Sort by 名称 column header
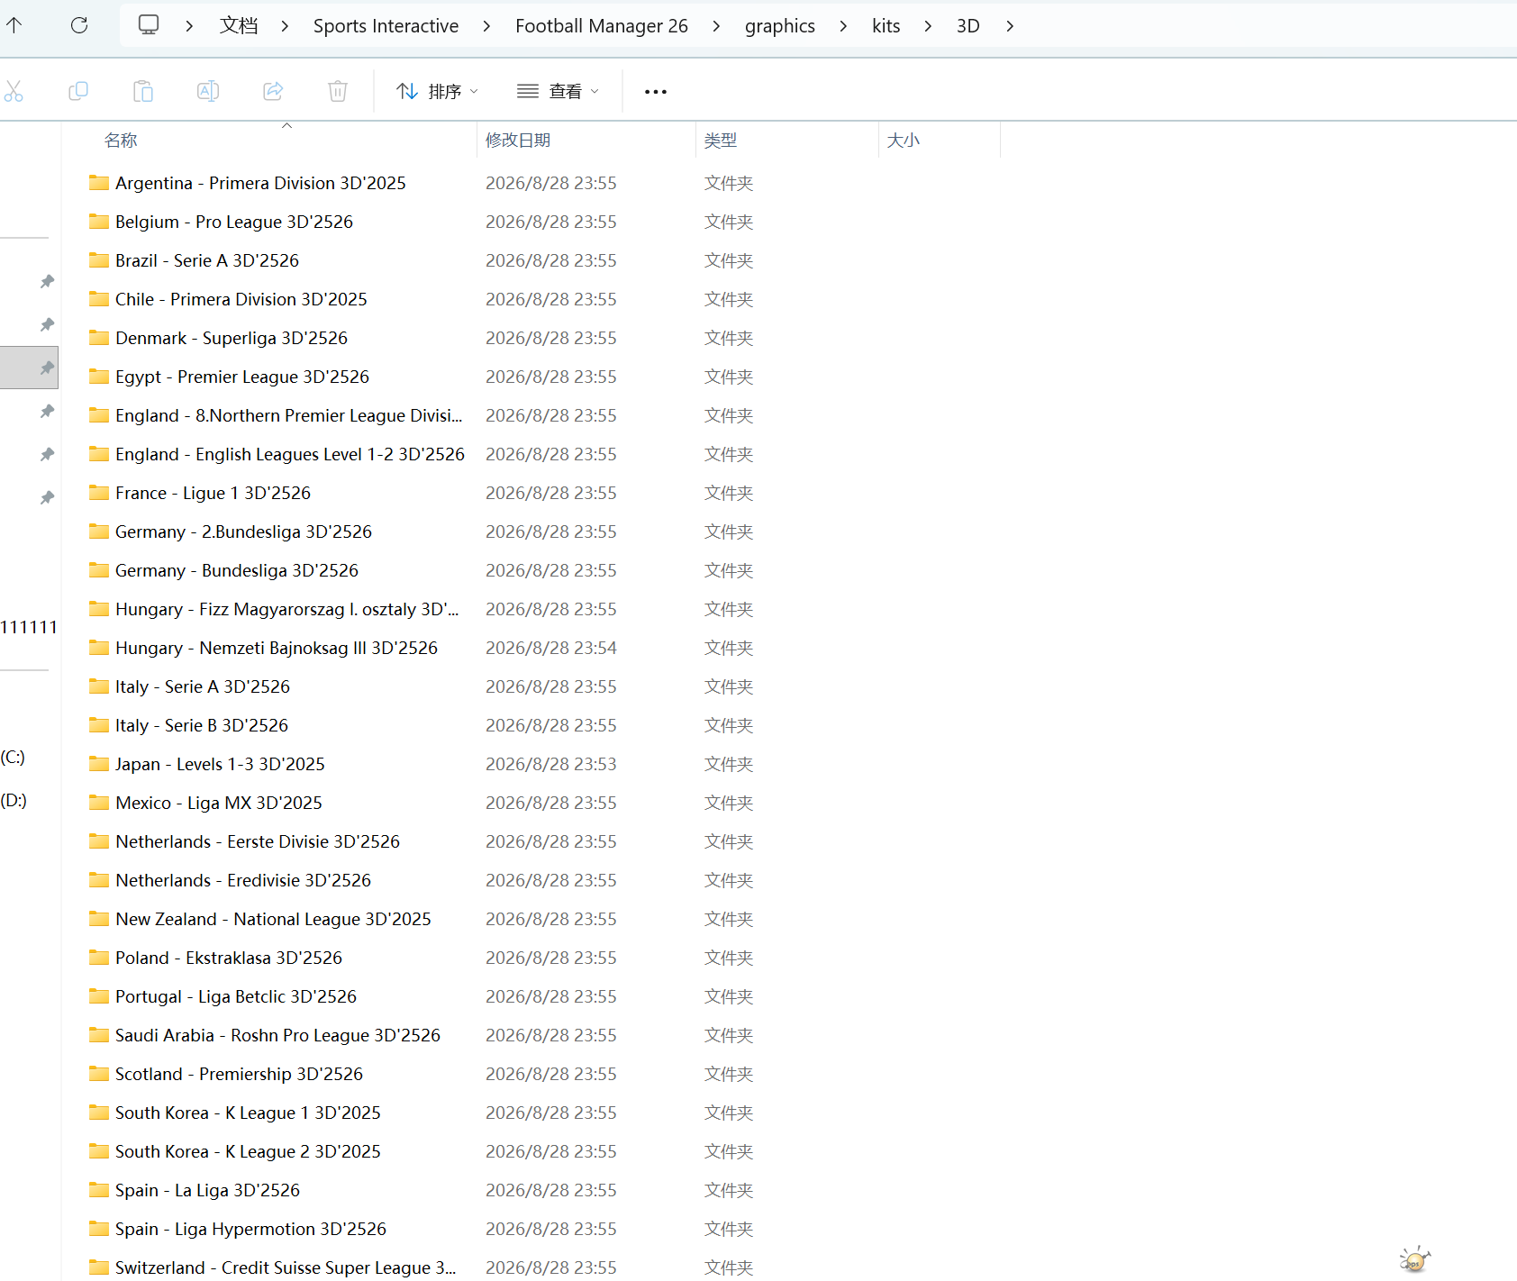The height and width of the screenshot is (1281, 1517). click(x=121, y=140)
